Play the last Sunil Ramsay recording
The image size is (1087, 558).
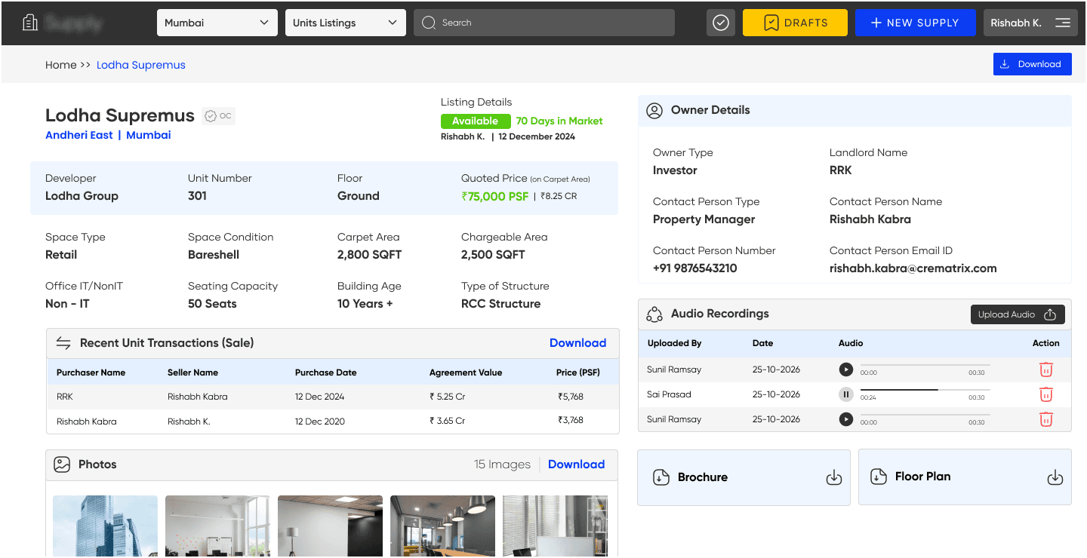tap(846, 419)
